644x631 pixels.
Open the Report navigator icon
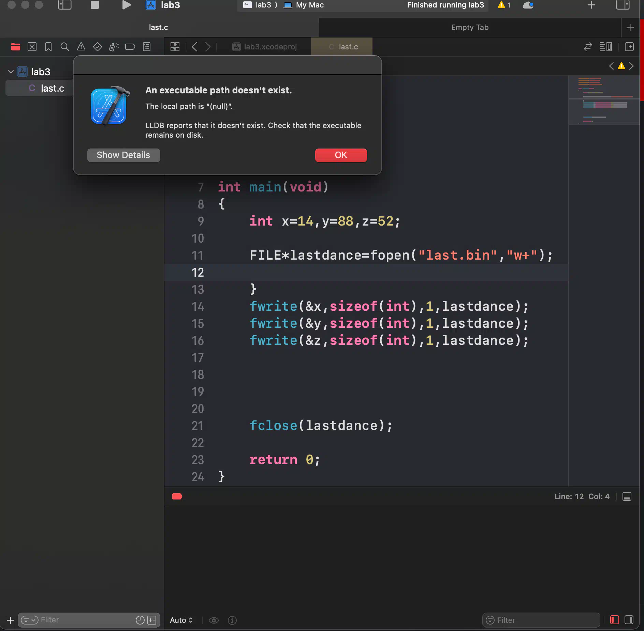pyautogui.click(x=147, y=47)
